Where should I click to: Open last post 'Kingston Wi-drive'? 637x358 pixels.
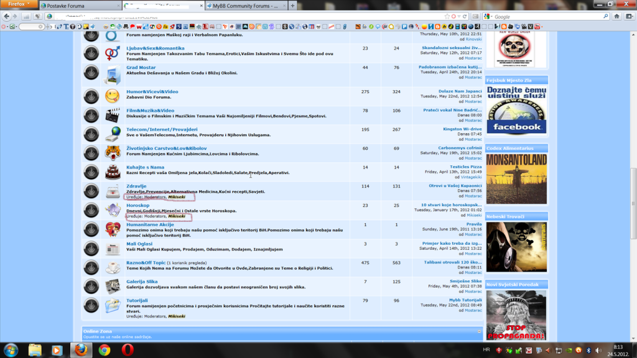[462, 129]
